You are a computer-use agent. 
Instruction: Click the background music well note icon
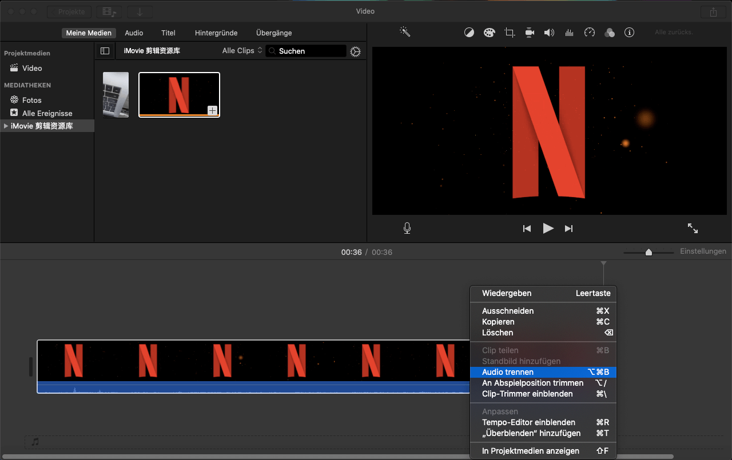(x=35, y=442)
